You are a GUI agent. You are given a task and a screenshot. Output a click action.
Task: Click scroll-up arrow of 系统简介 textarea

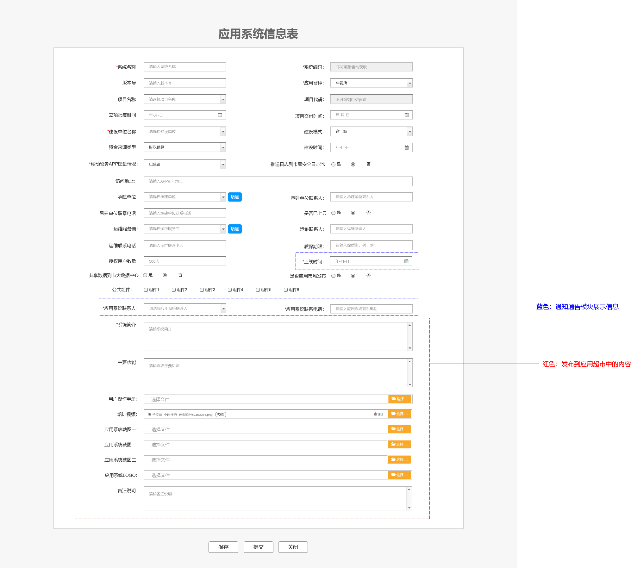coord(410,325)
